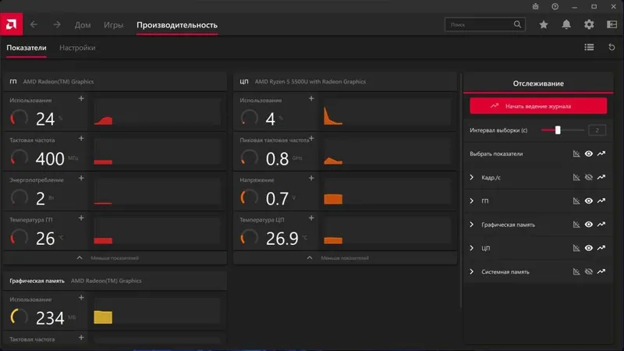Toggle visibility eye for Кадр./с row

589,178
